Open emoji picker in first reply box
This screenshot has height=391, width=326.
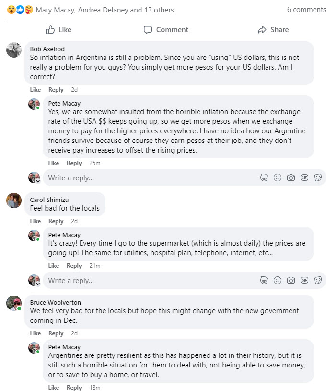pos(277,178)
